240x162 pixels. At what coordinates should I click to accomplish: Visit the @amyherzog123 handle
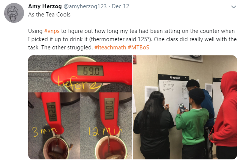[x=85, y=6]
